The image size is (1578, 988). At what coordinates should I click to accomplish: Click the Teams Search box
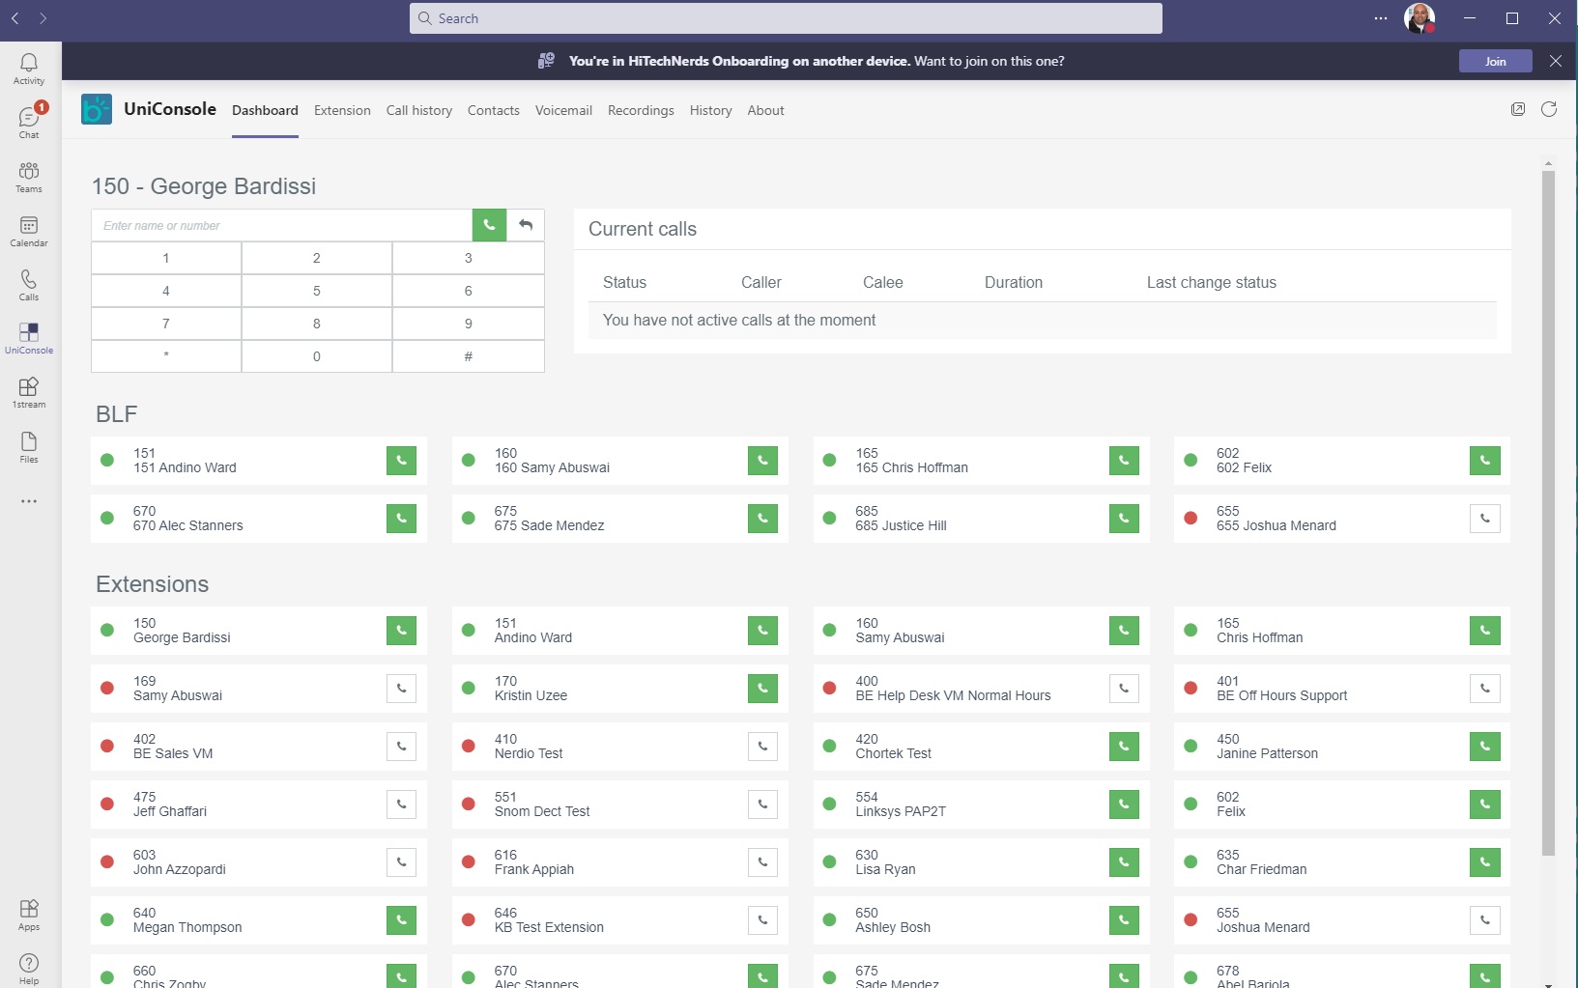(x=786, y=18)
